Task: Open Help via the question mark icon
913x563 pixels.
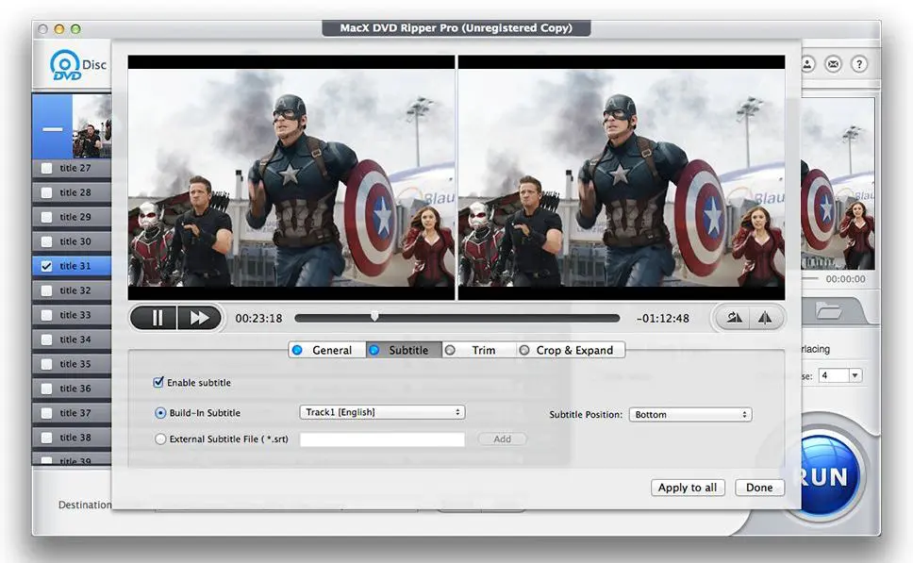Action: (858, 64)
